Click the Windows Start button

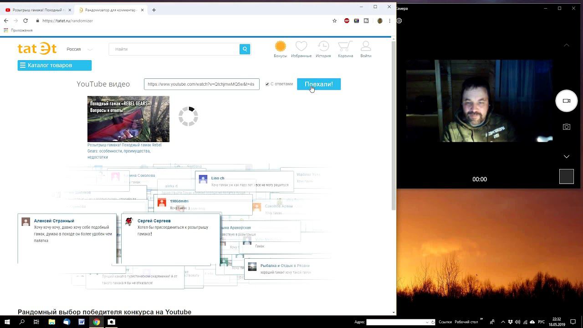tap(7, 322)
